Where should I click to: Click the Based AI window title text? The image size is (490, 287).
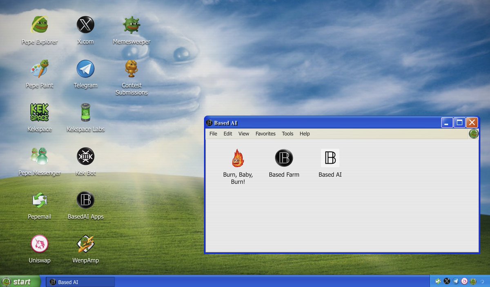pyautogui.click(x=225, y=123)
